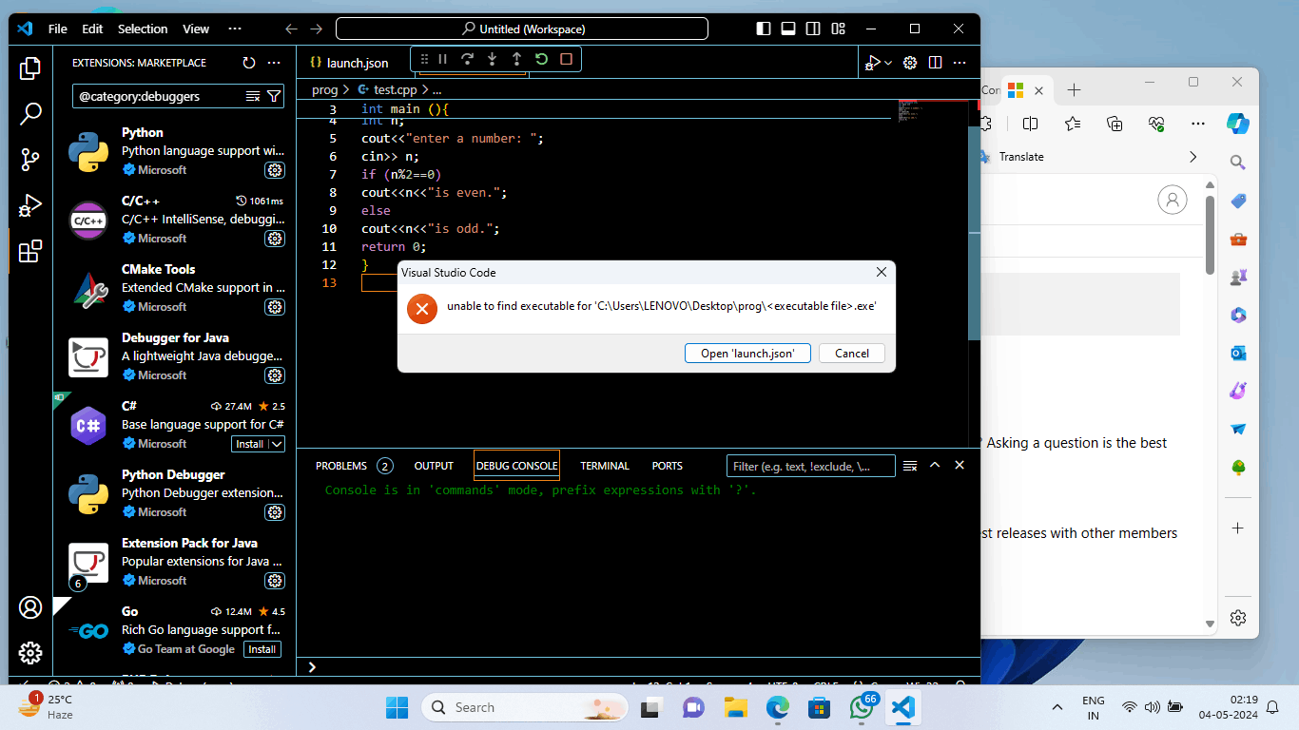This screenshot has height=730, width=1299.
Task: Open run or debug dropdown arrow
Action: tap(888, 63)
